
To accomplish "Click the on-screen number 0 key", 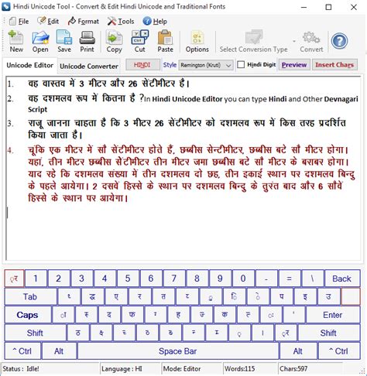I will click(x=243, y=279).
